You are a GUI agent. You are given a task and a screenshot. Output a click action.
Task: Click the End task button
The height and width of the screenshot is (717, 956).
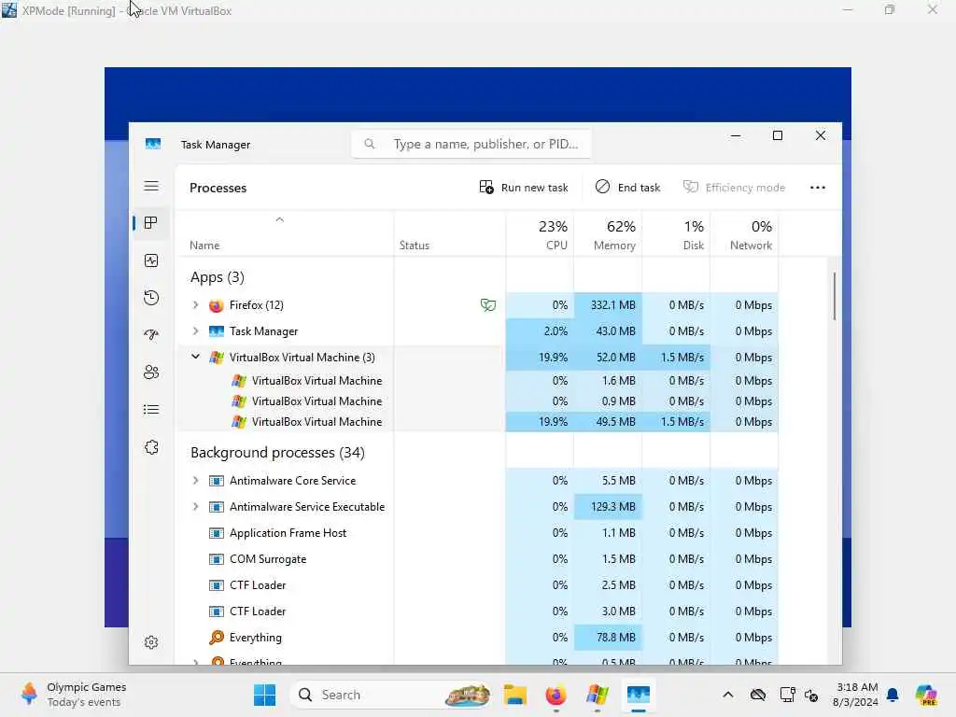click(x=628, y=188)
